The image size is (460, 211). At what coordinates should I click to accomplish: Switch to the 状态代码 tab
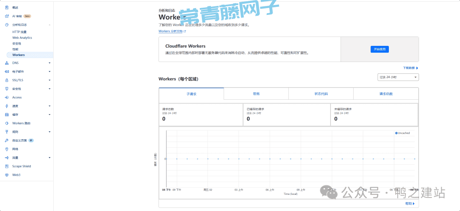point(321,94)
